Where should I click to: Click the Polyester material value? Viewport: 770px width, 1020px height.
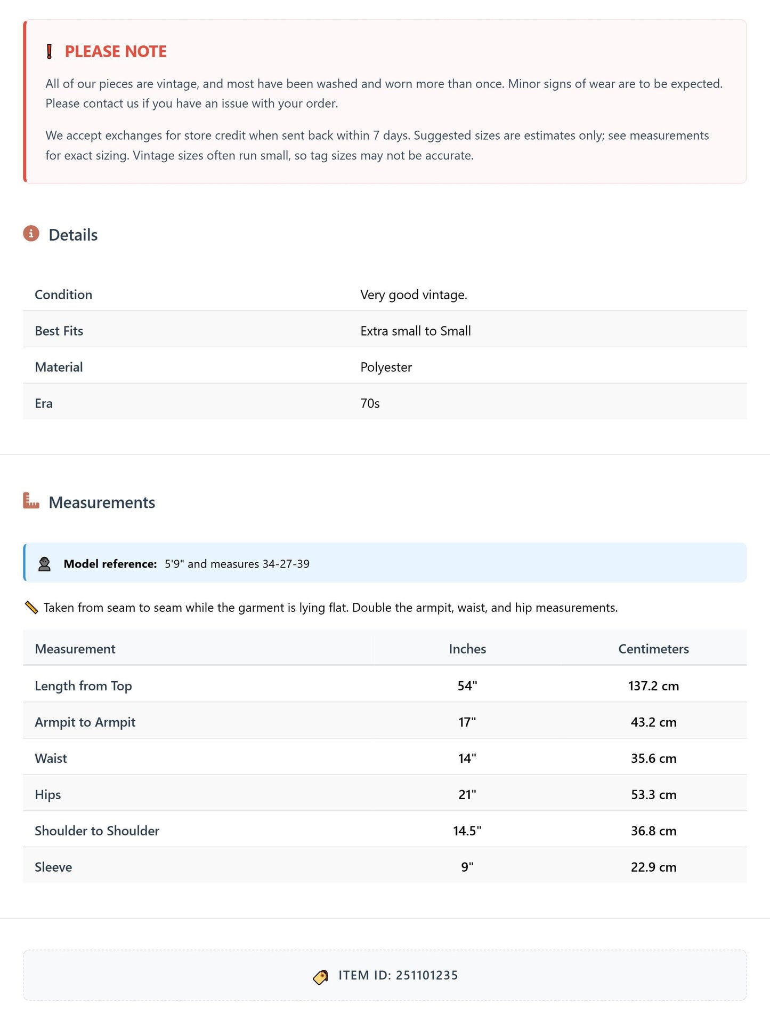pyautogui.click(x=386, y=368)
